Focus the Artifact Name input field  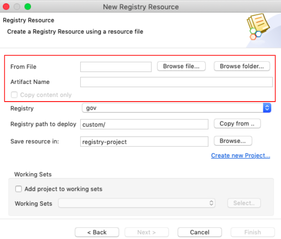pyautogui.click(x=177, y=82)
